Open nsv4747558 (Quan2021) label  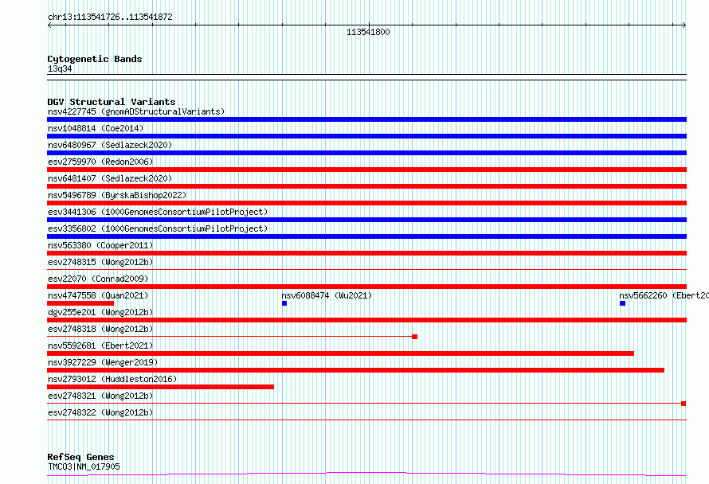[x=98, y=295]
